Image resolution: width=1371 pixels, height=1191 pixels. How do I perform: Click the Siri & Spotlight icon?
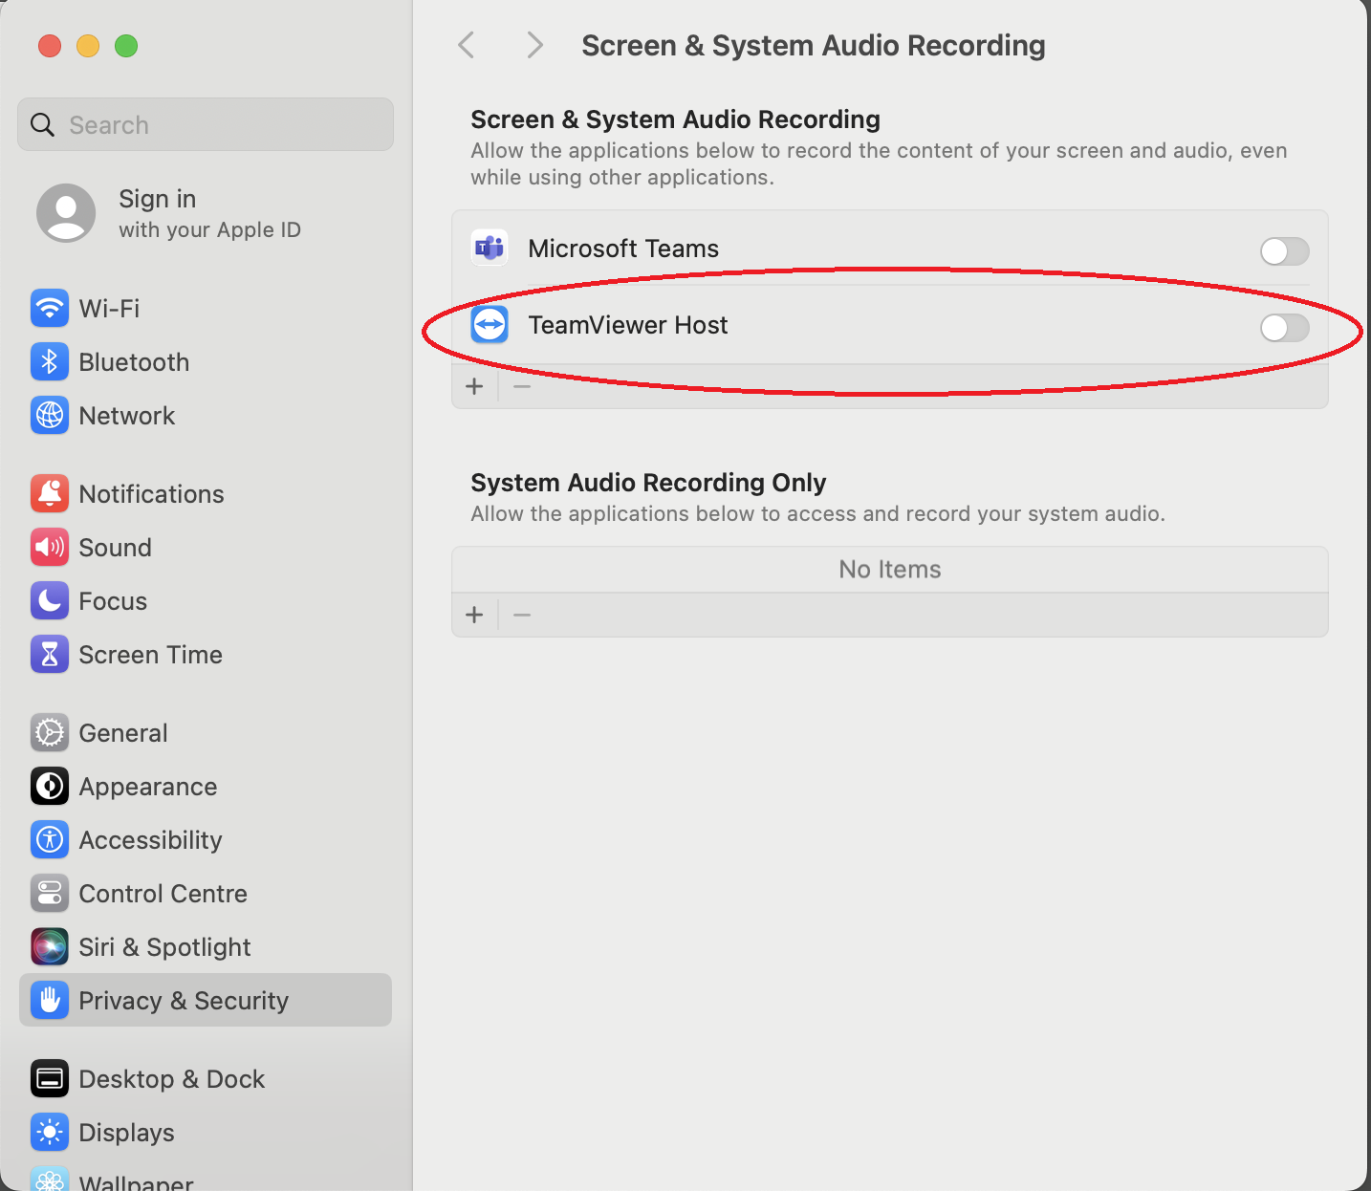point(50,946)
